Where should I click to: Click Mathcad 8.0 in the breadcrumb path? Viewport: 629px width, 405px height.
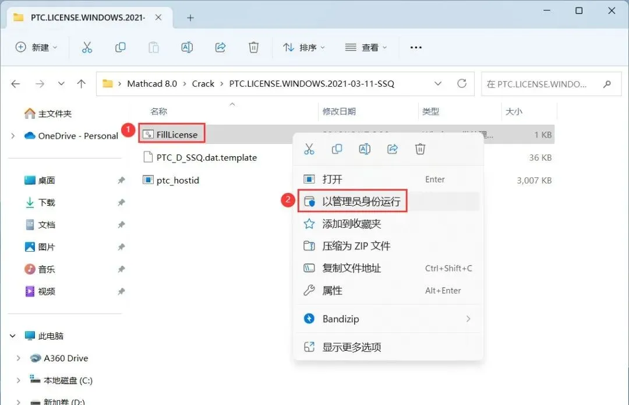pos(152,83)
